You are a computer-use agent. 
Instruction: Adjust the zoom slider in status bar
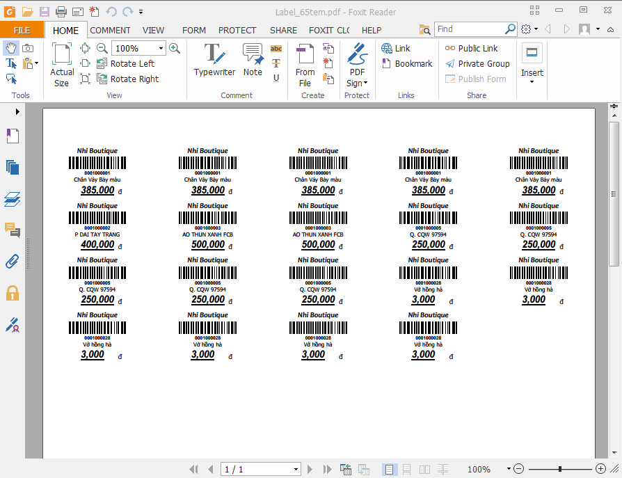560,469
